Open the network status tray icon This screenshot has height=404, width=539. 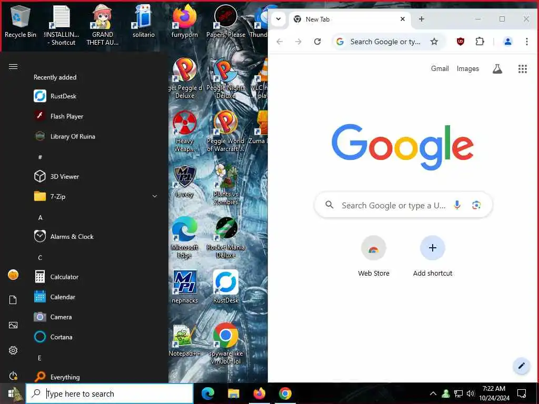[458, 393]
